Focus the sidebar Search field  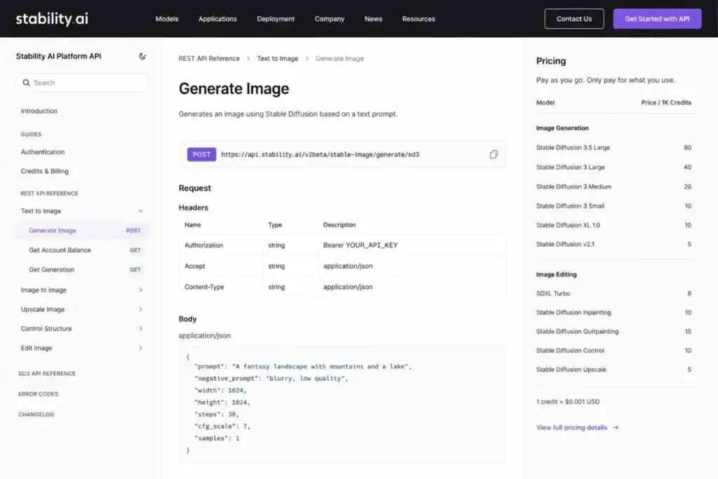click(x=82, y=83)
